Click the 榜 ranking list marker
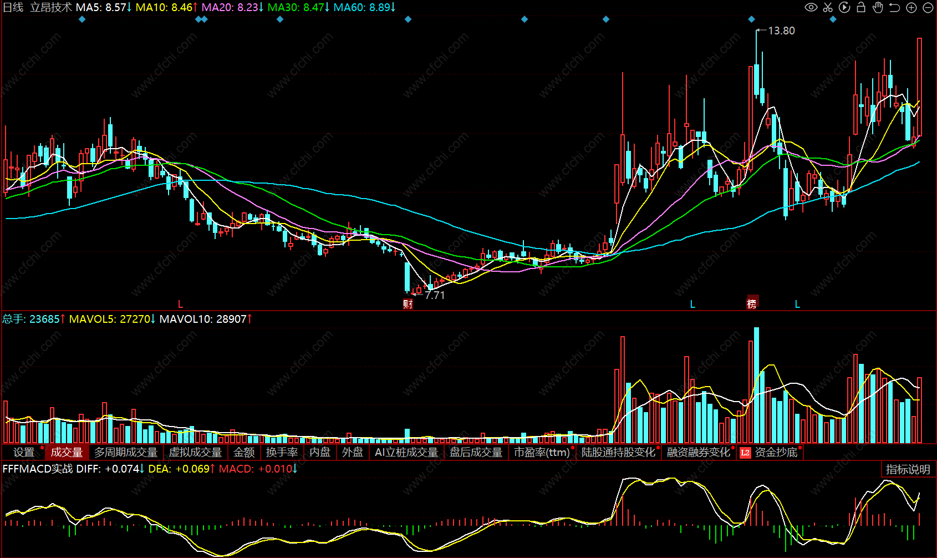The width and height of the screenshot is (937, 558). click(752, 303)
